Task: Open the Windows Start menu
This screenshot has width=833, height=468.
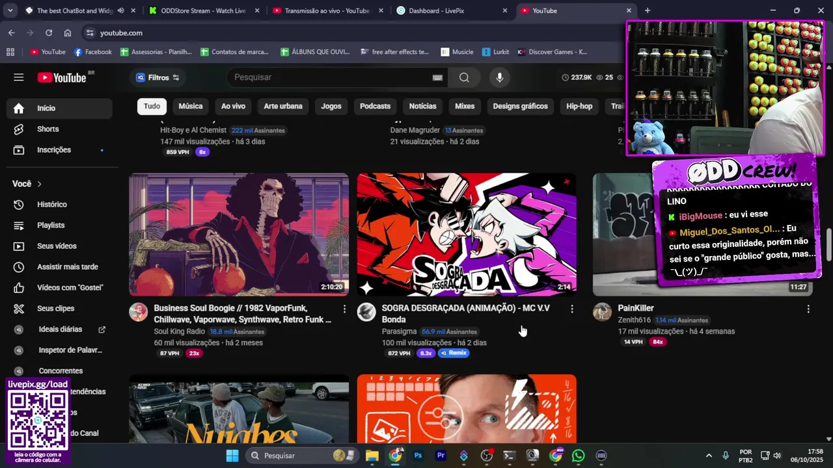Action: pyautogui.click(x=232, y=456)
